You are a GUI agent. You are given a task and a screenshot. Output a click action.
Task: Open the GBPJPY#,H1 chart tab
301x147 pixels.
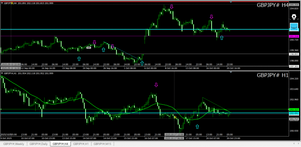(80, 144)
